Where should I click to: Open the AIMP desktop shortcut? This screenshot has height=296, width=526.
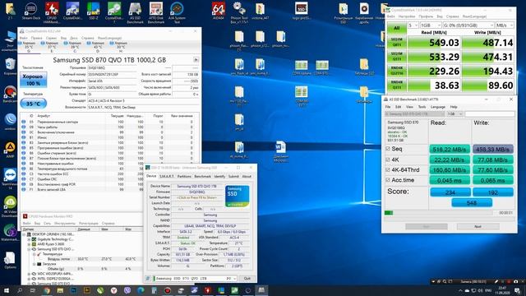(10, 150)
